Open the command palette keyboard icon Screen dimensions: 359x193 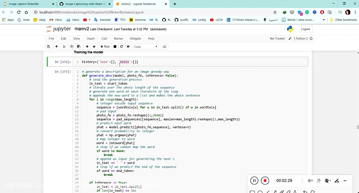[x=164, y=47]
